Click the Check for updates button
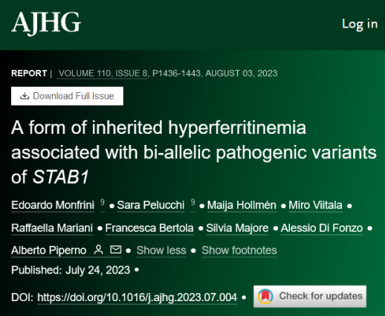Screen dimensions: 385x316 [x=310, y=297]
